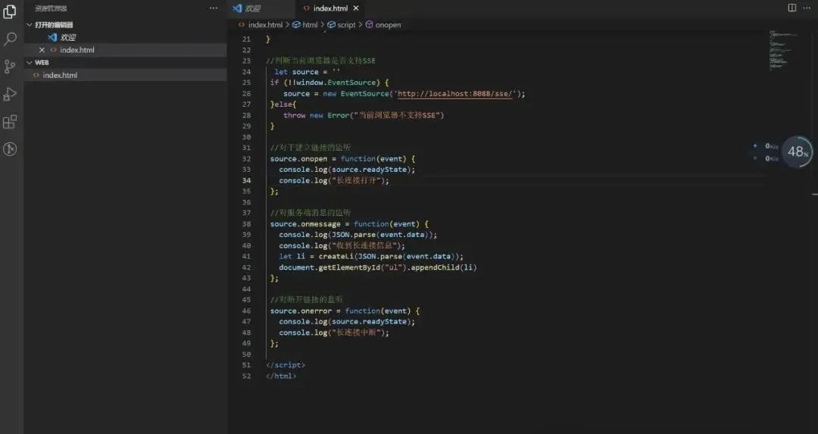The width and height of the screenshot is (818, 434).
Task: Click 'window.EventSource' on line 25
Action: 336,83
